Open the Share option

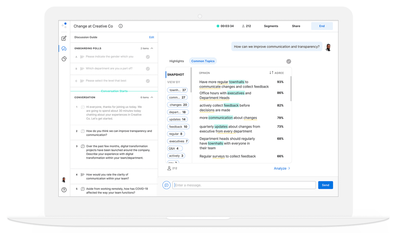296,26
